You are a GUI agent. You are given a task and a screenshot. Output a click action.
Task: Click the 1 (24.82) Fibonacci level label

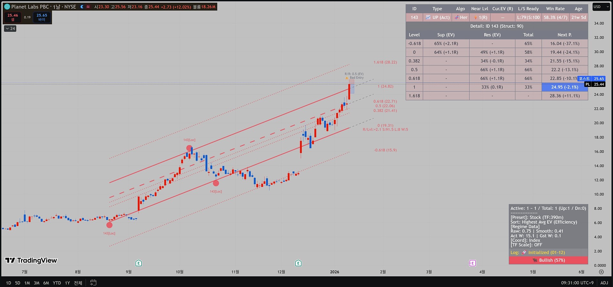click(x=385, y=86)
